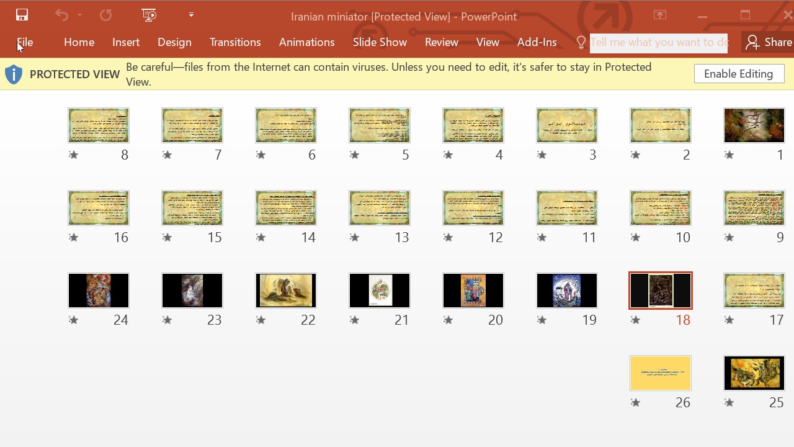794x447 pixels.
Task: Click Ribbon Display Options icon
Action: [660, 16]
